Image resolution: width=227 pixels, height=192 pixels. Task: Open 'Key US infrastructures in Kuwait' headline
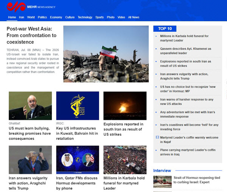coord(77,133)
